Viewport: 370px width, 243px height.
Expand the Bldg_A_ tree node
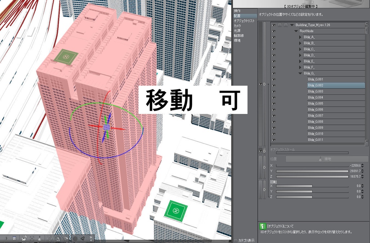tap(300, 37)
